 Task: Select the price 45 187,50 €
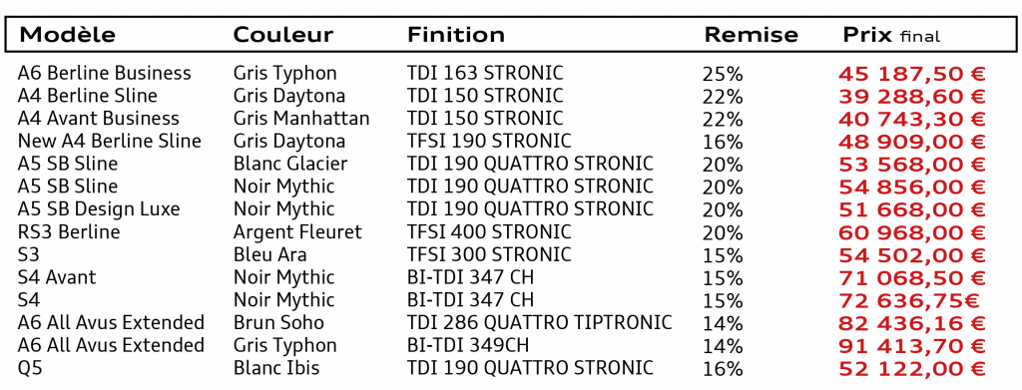coord(912,74)
